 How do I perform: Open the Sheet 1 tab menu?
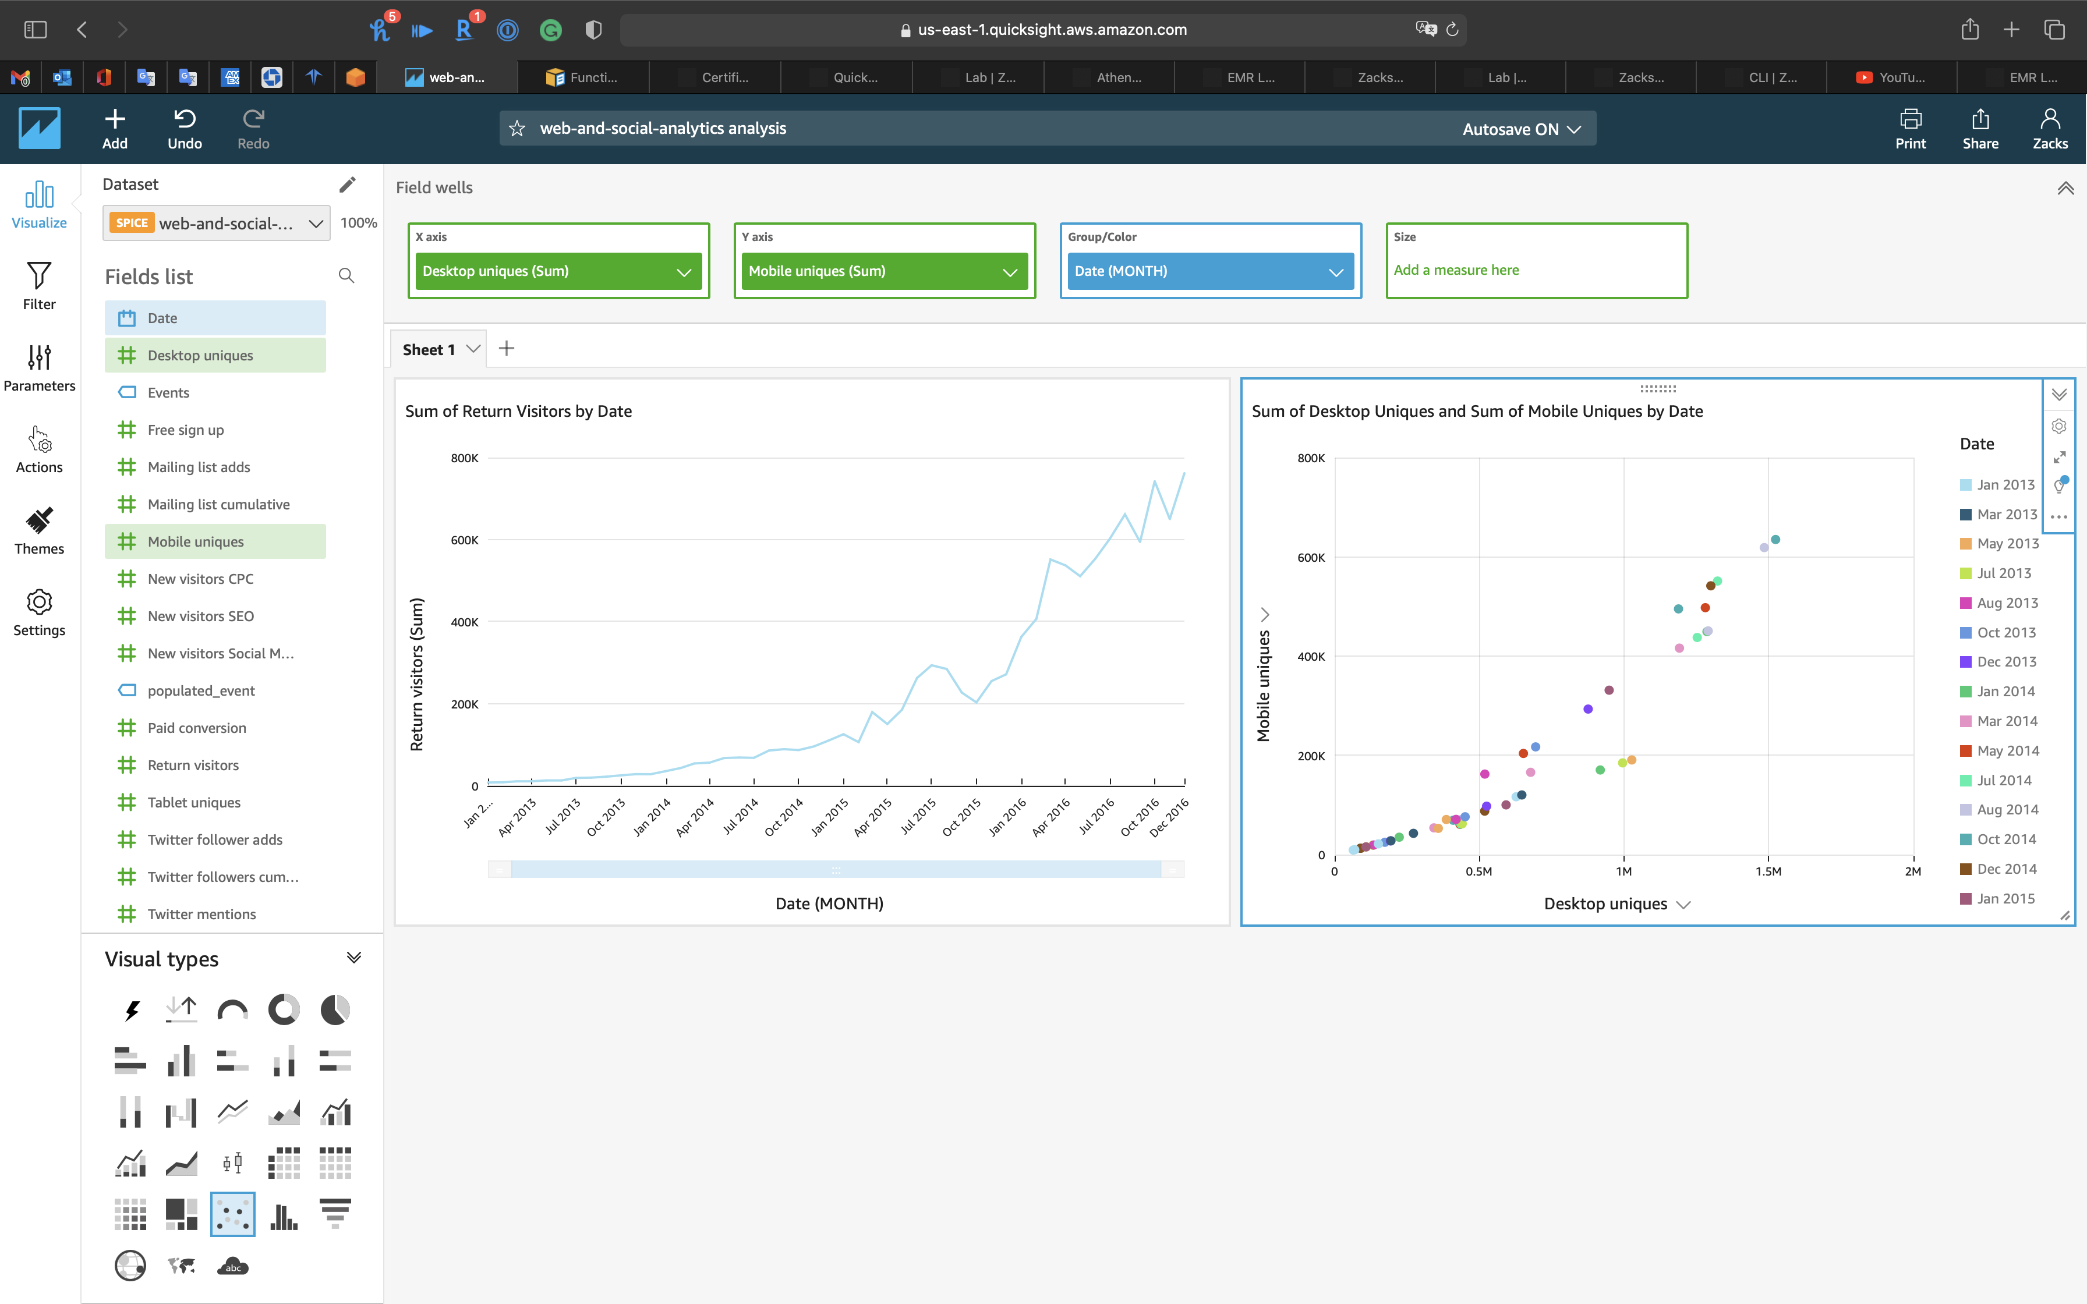click(x=473, y=349)
